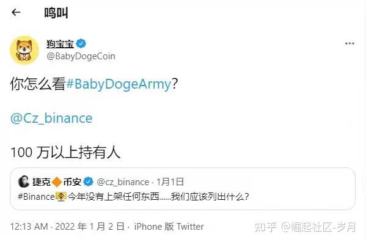The width and height of the screenshot is (366, 242).
Task: Click the Baby Doge avatar picture
Action: click(24, 50)
